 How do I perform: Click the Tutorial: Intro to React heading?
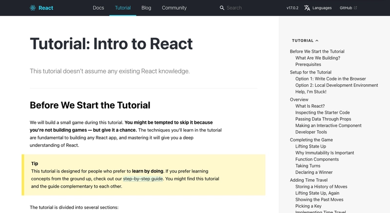pos(111,44)
